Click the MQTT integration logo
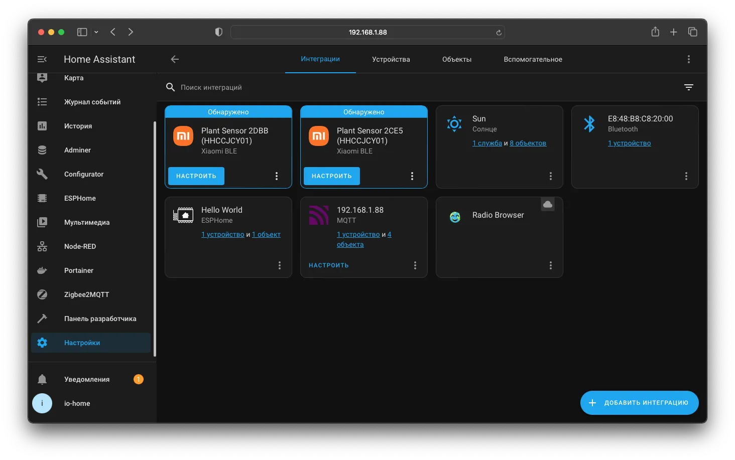Image resolution: width=735 pixels, height=460 pixels. (319, 215)
